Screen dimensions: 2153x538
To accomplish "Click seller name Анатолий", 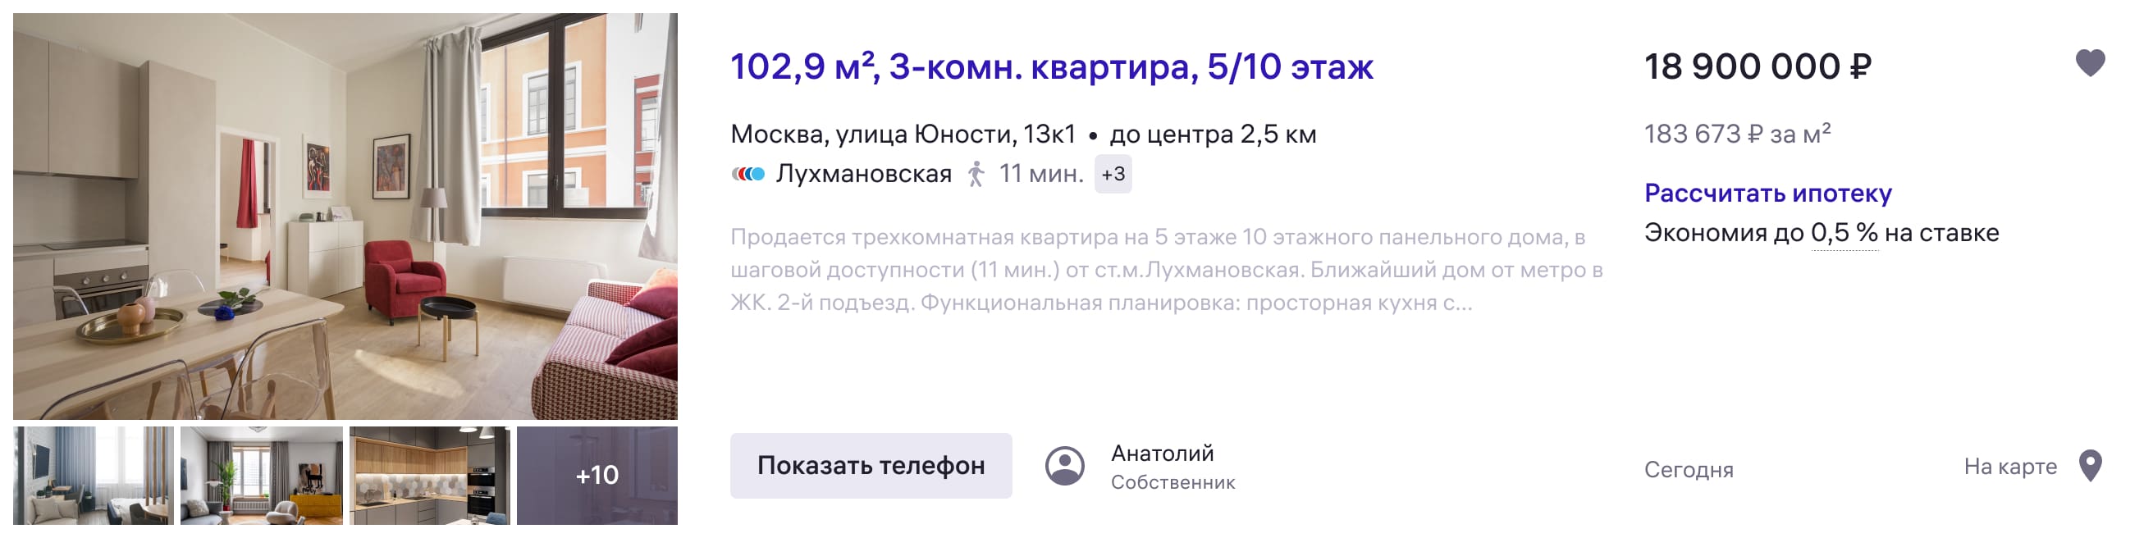I will click(x=1162, y=454).
